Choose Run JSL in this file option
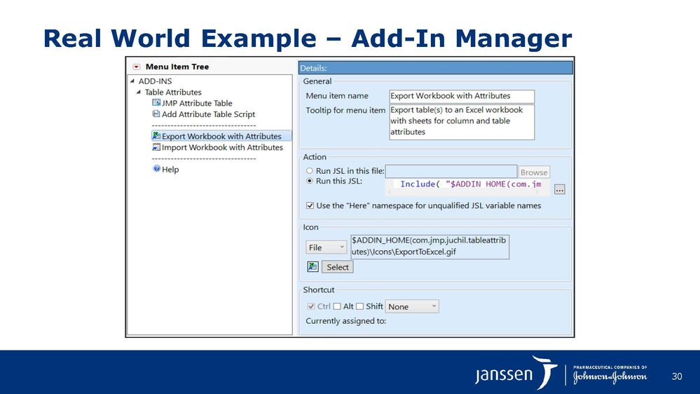This screenshot has height=394, width=700. coord(310,170)
